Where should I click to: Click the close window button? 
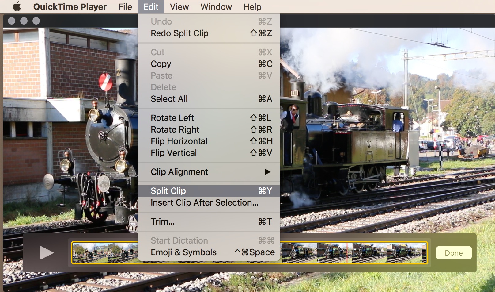(x=12, y=21)
